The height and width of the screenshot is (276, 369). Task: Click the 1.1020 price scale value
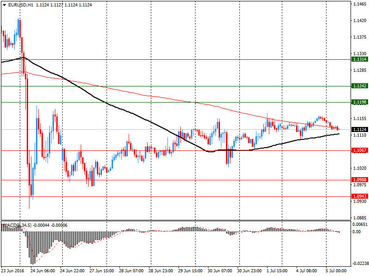pos(360,168)
